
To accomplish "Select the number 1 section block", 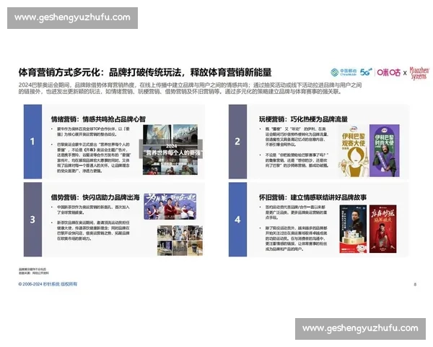I will point(32,142).
